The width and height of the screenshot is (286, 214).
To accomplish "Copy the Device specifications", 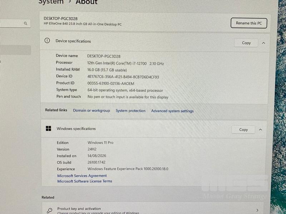I will click(246, 43).
